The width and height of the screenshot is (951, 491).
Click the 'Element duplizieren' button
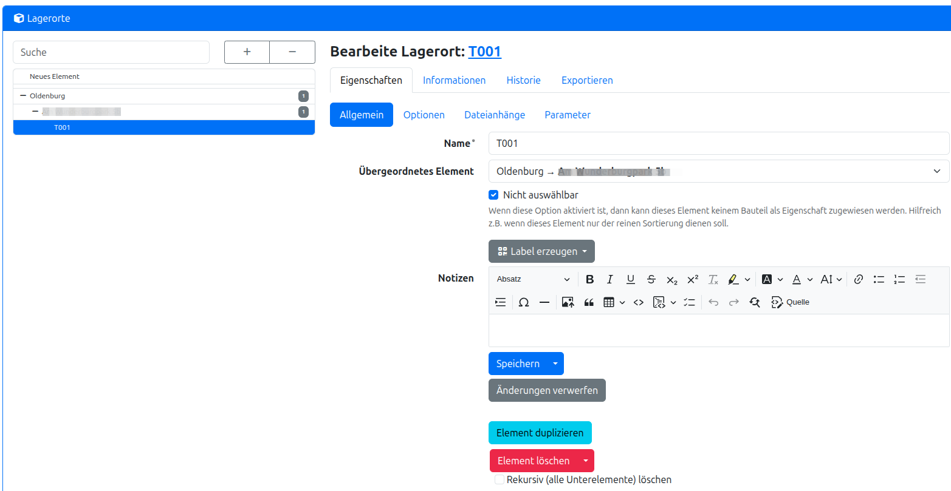[x=540, y=433]
